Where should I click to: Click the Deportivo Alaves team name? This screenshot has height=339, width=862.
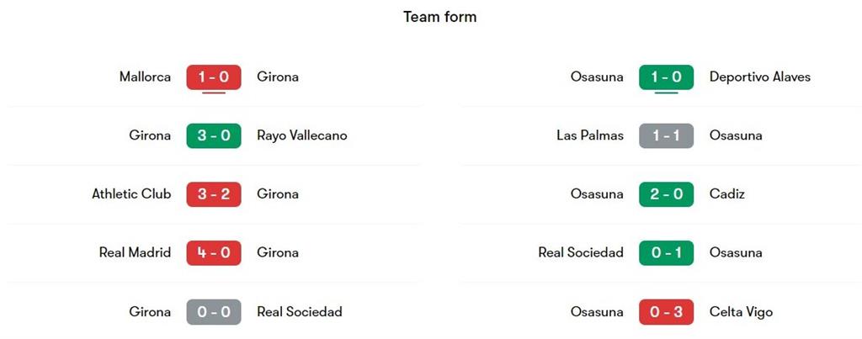click(759, 77)
